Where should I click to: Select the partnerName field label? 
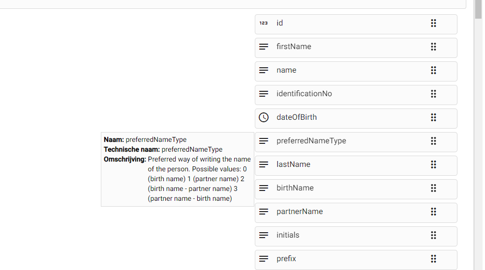[300, 212]
